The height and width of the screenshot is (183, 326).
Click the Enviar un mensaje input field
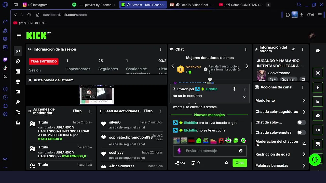click(x=210, y=151)
